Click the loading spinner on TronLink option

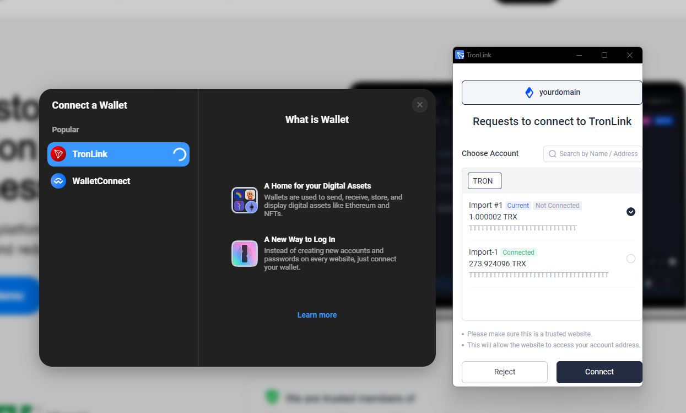pos(179,154)
